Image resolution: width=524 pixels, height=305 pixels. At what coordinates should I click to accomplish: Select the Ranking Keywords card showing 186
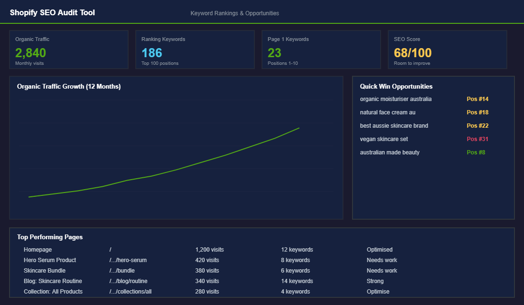click(195, 49)
